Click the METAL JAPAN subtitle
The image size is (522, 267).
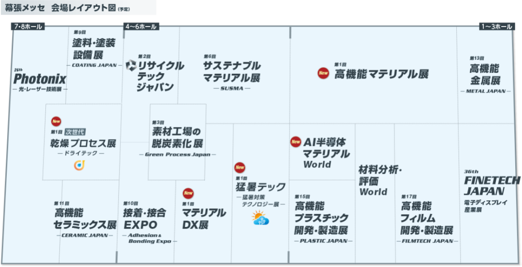click(485, 91)
